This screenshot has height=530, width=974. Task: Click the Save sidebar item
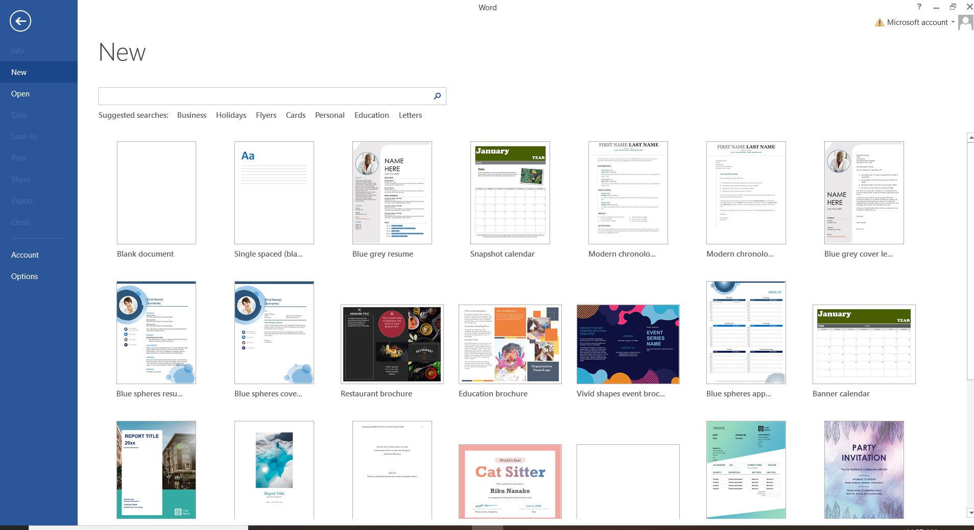(39, 115)
